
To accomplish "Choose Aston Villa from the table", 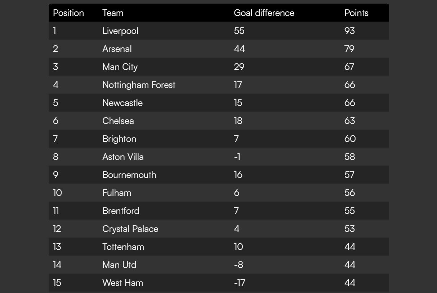I will (123, 157).
